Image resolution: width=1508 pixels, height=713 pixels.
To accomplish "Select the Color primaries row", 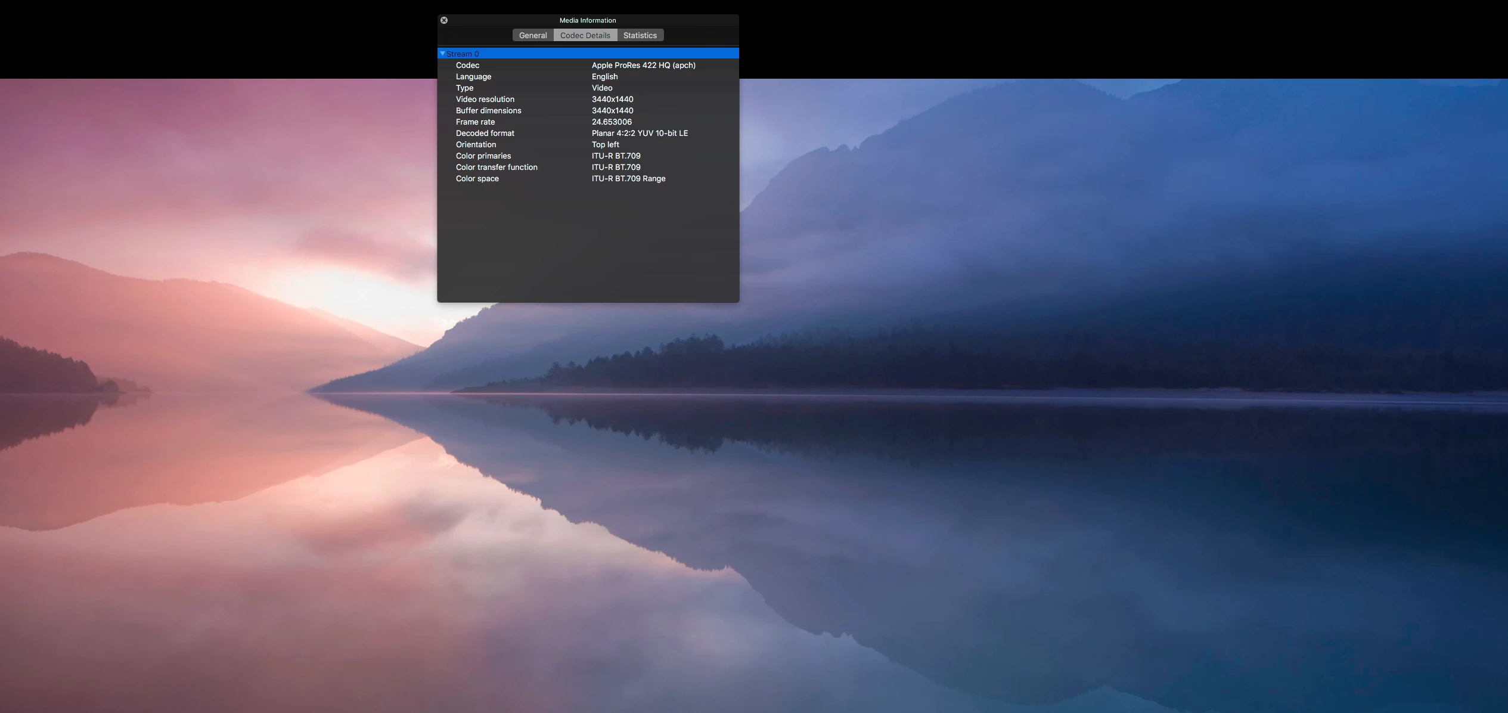I will click(x=483, y=156).
